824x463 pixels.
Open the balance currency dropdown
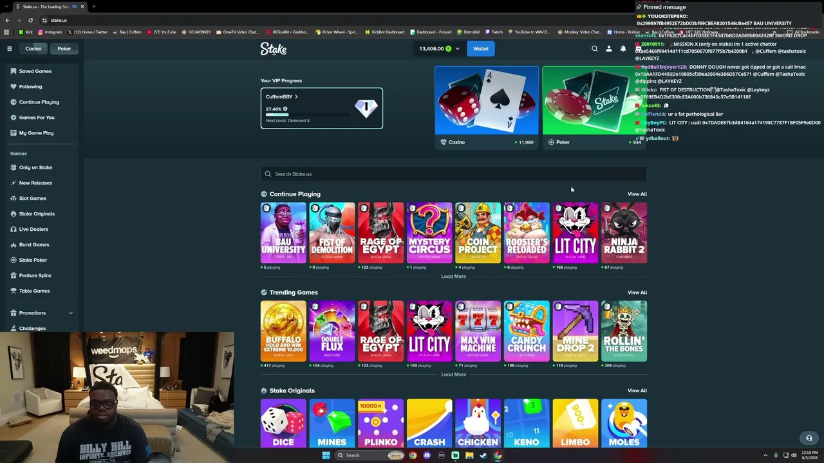(458, 49)
